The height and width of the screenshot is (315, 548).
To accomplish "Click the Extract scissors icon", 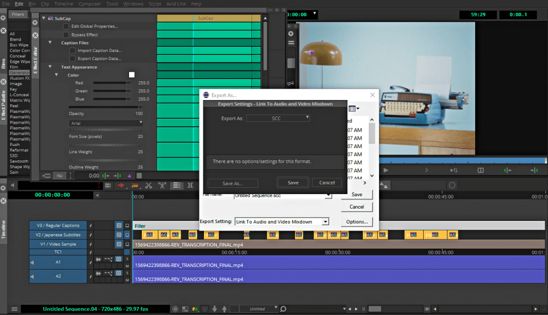I will click(149, 186).
